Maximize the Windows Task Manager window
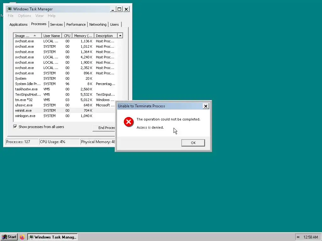Image resolution: width=322 pixels, height=241 pixels. [119, 9]
